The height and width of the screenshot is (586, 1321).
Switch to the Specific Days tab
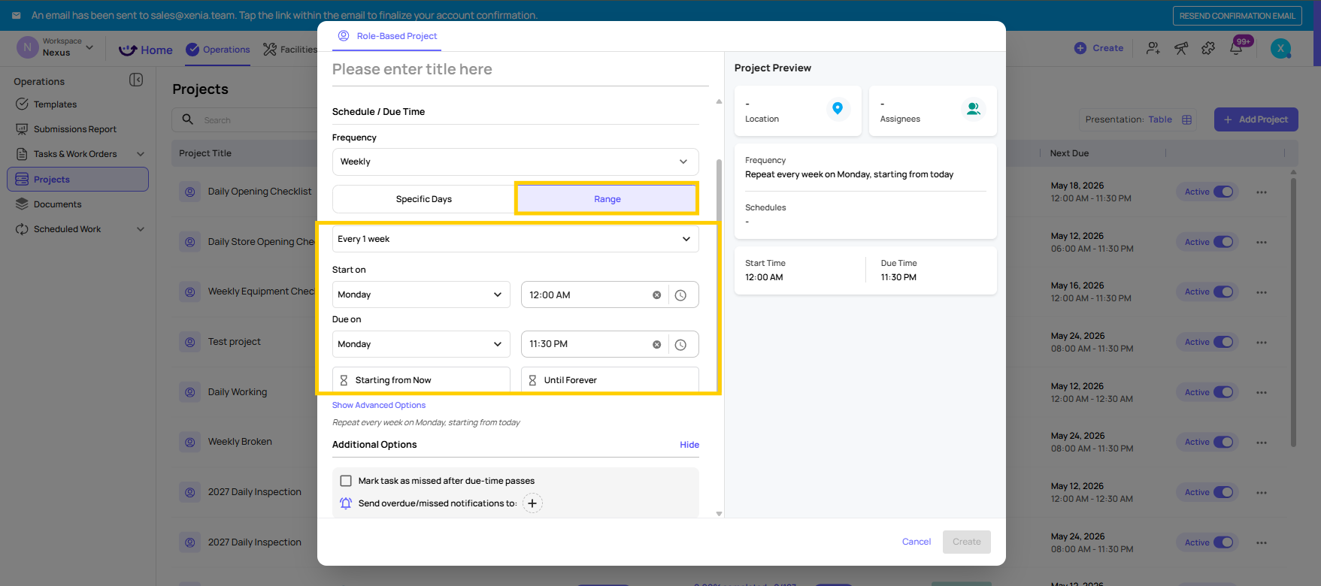point(424,199)
